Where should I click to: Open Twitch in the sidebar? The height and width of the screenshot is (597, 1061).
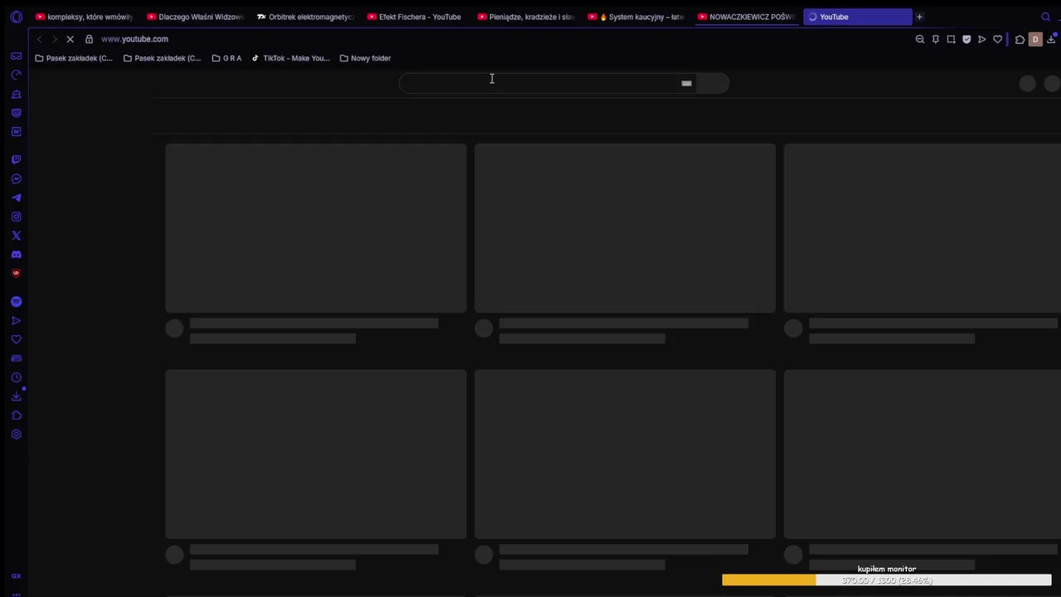(x=16, y=159)
